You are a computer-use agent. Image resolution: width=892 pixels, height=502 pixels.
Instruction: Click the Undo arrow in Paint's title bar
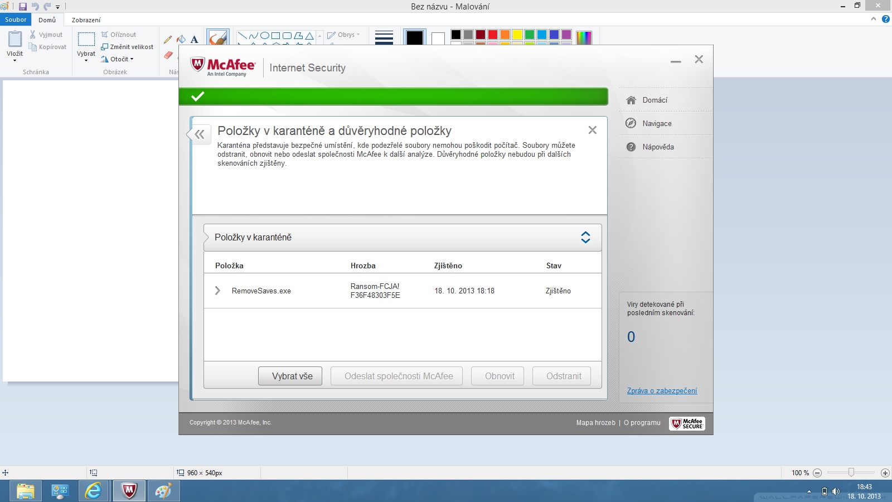coord(35,7)
